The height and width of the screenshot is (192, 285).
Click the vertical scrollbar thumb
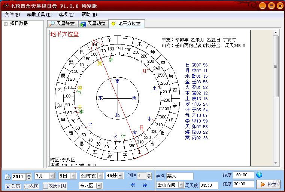point(276,66)
